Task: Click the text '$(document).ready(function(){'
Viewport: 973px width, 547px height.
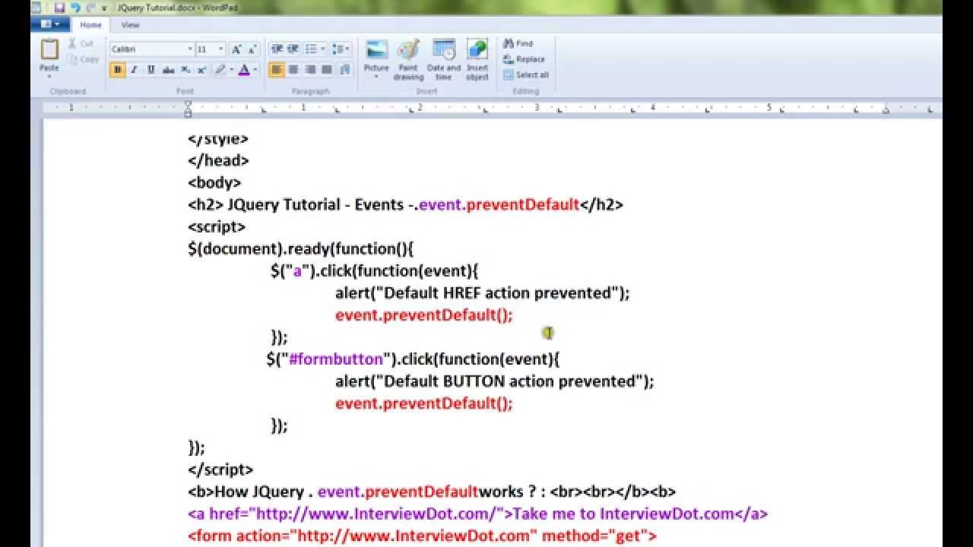Action: click(300, 248)
